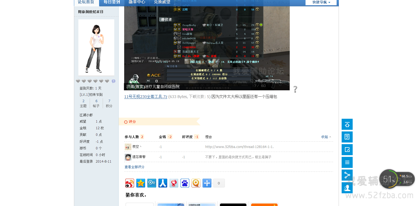
Task: Click the share icon in floating sidebar
Action: pos(347,175)
